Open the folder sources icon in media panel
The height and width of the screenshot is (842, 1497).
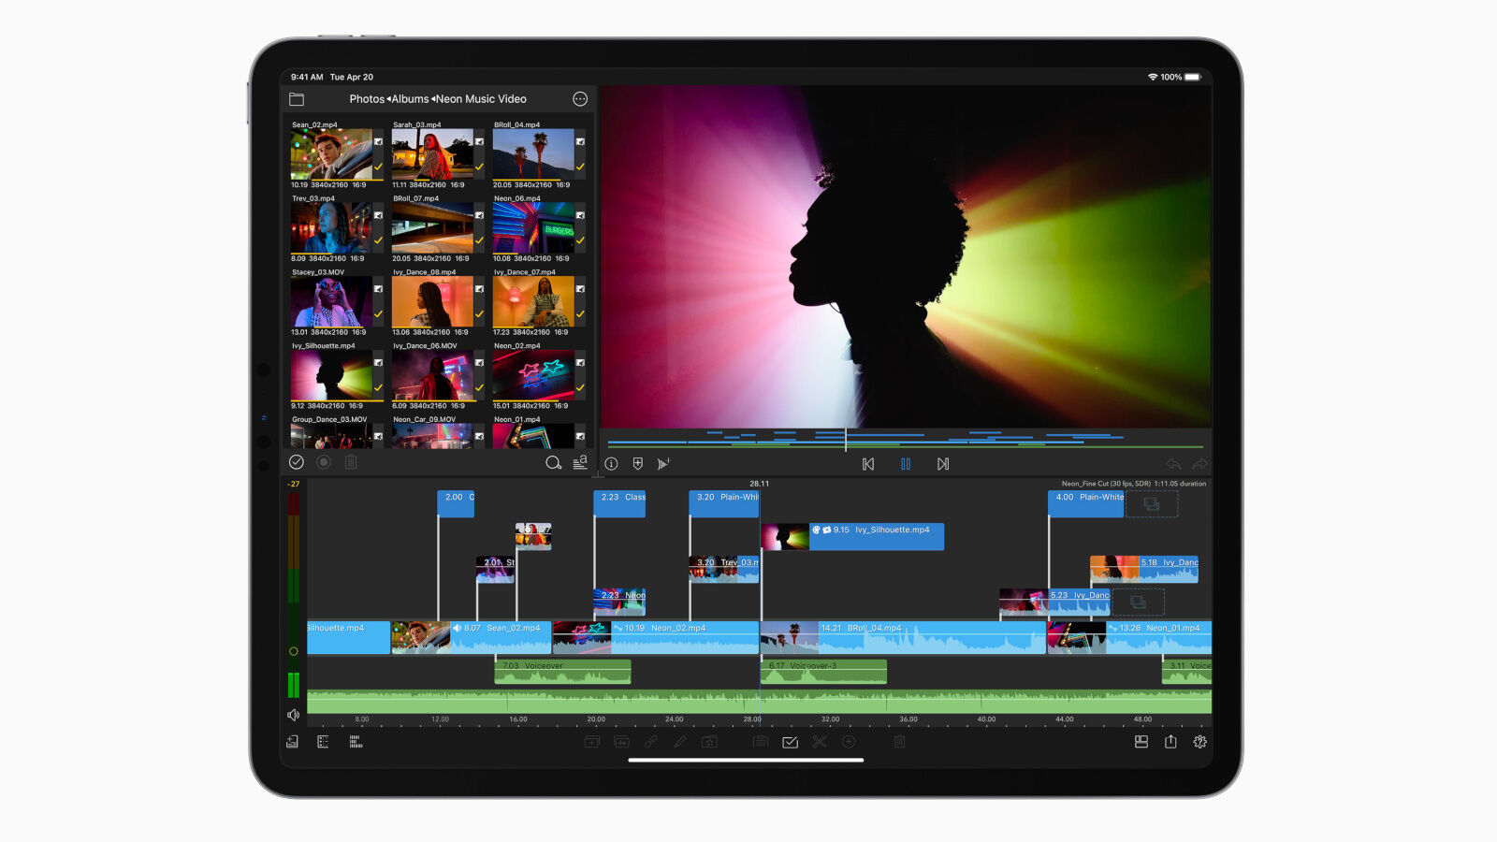(x=297, y=99)
